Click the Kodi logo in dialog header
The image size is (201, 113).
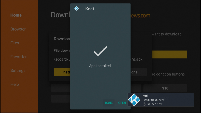[x=76, y=9]
